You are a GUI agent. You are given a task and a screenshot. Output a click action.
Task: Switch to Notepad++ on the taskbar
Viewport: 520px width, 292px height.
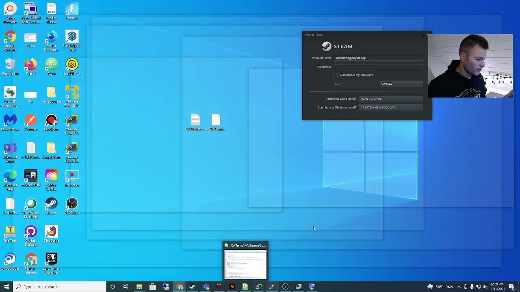tap(245, 287)
